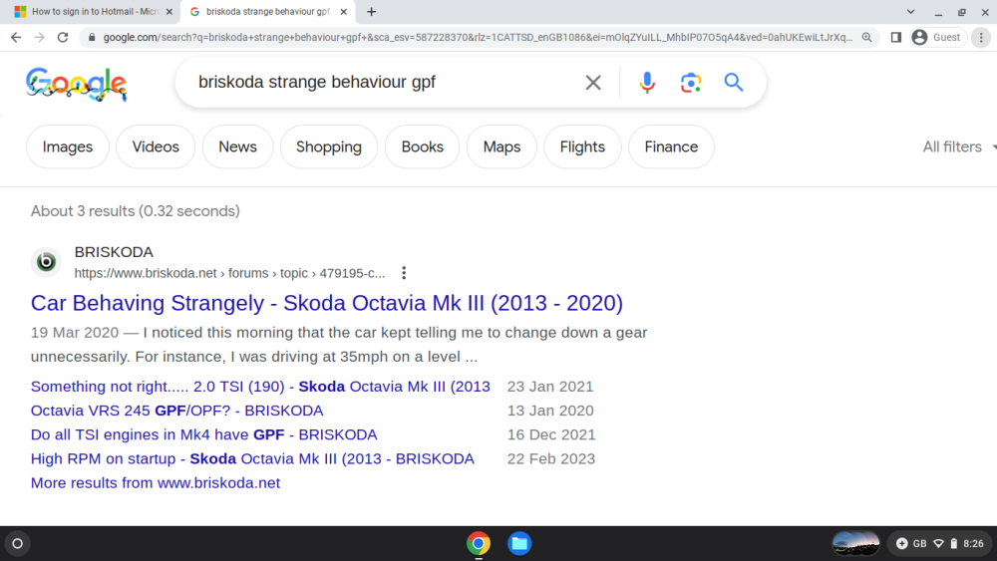
Task: Open the Files app from shelf
Action: [x=519, y=543]
